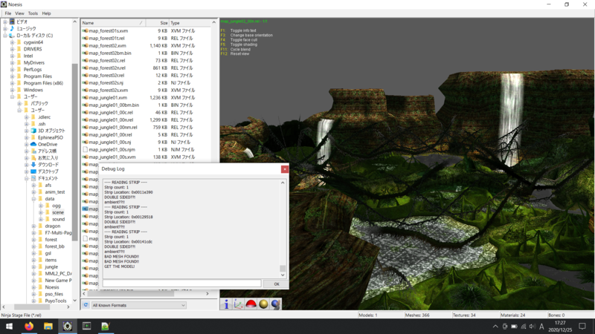Select file map_forest01t.rel

[106, 39]
